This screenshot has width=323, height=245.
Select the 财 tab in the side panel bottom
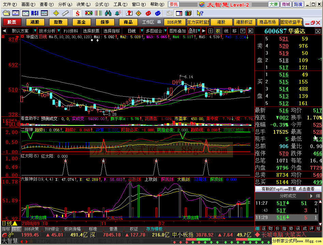coord(270,229)
